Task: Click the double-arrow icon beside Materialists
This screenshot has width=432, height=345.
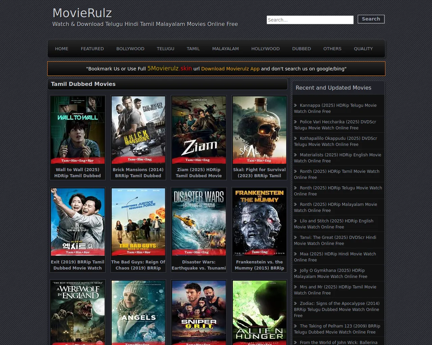Action: [x=295, y=155]
